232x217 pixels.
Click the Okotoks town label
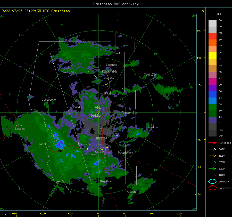tap(103, 172)
